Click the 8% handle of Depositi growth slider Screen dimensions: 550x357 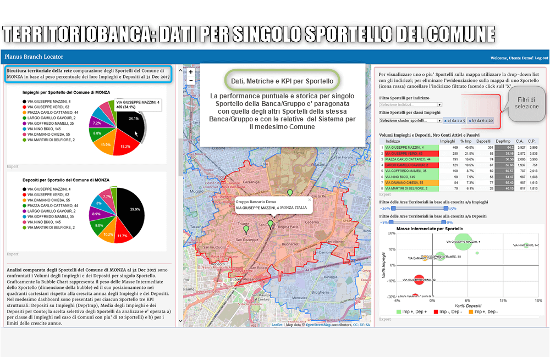pyautogui.click(x=444, y=222)
